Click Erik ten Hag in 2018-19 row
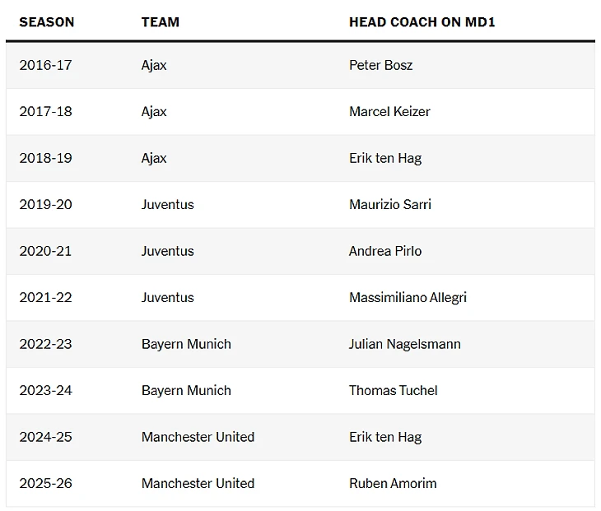Image resolution: width=601 pixels, height=511 pixels. (x=385, y=158)
